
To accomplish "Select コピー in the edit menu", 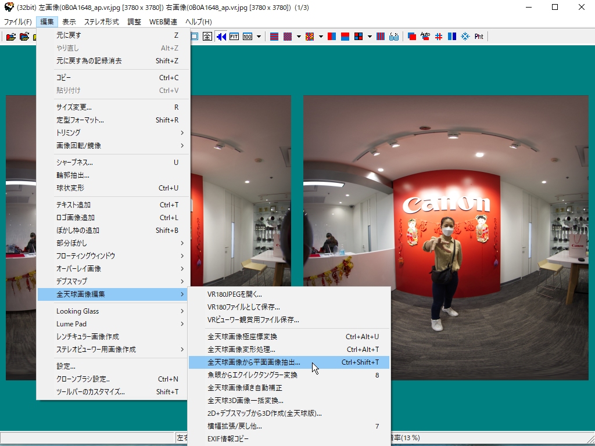I will point(113,78).
